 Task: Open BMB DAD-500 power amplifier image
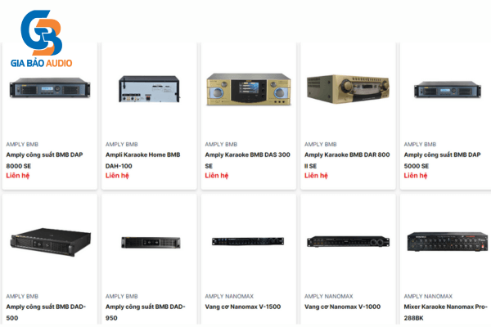click(50, 242)
